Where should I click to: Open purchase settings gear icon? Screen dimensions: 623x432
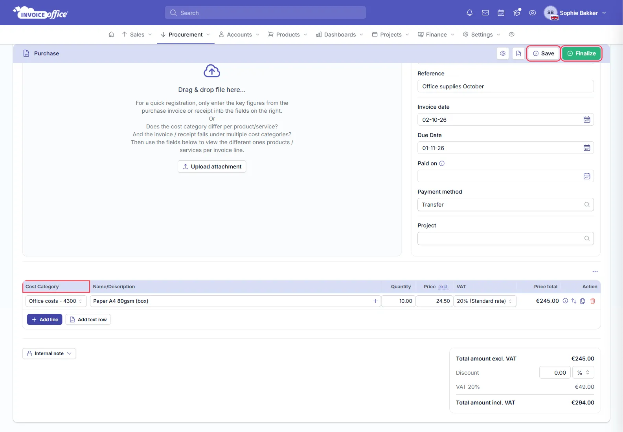[x=503, y=53]
